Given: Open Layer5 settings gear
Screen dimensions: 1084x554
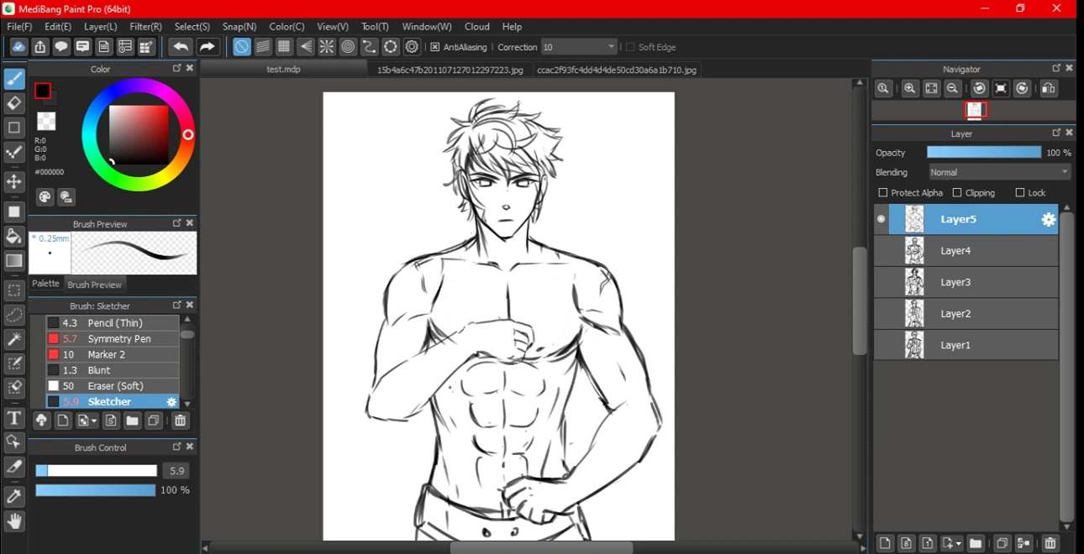Looking at the screenshot, I should (x=1049, y=219).
